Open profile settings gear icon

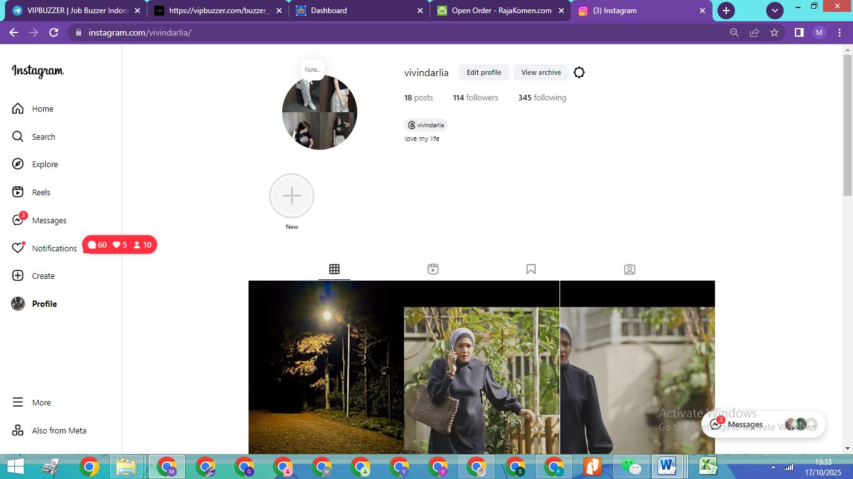coord(579,72)
